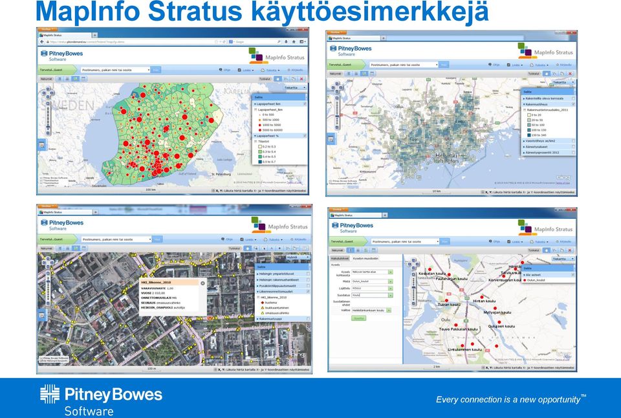This screenshot has width=621, height=418.
Task: Click red X clear tool in Helsinki grid window
Action: point(571,74)
